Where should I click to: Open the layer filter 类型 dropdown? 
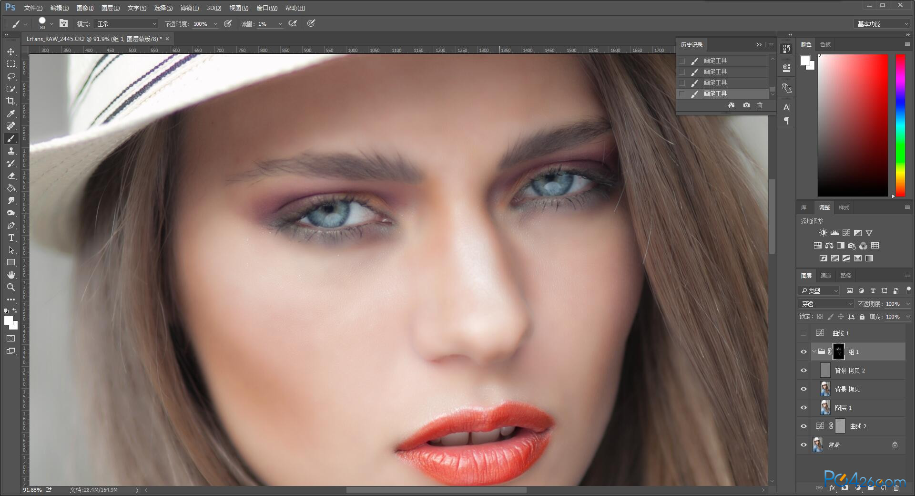pos(819,290)
